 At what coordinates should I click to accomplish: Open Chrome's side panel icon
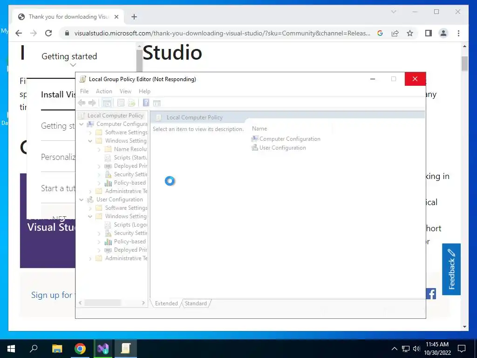pos(429,33)
